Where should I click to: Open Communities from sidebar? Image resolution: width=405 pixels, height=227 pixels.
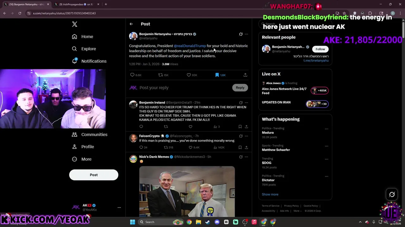89,135
